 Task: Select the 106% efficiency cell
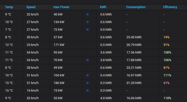167,60
